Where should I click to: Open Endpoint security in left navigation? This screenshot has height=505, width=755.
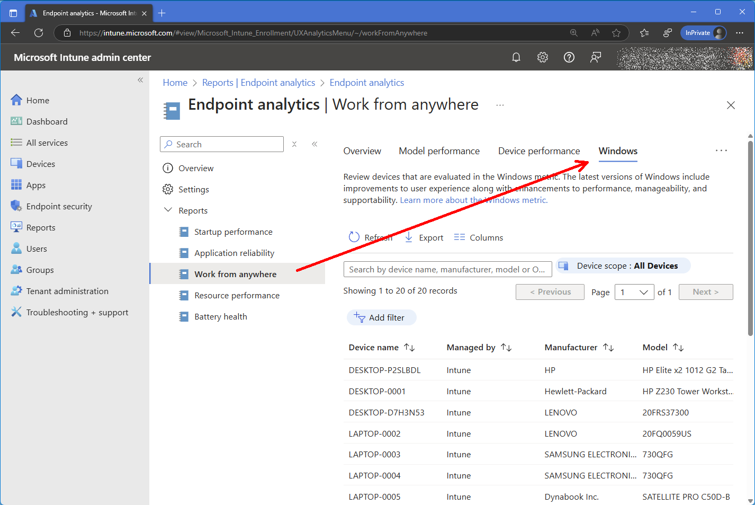(x=59, y=206)
